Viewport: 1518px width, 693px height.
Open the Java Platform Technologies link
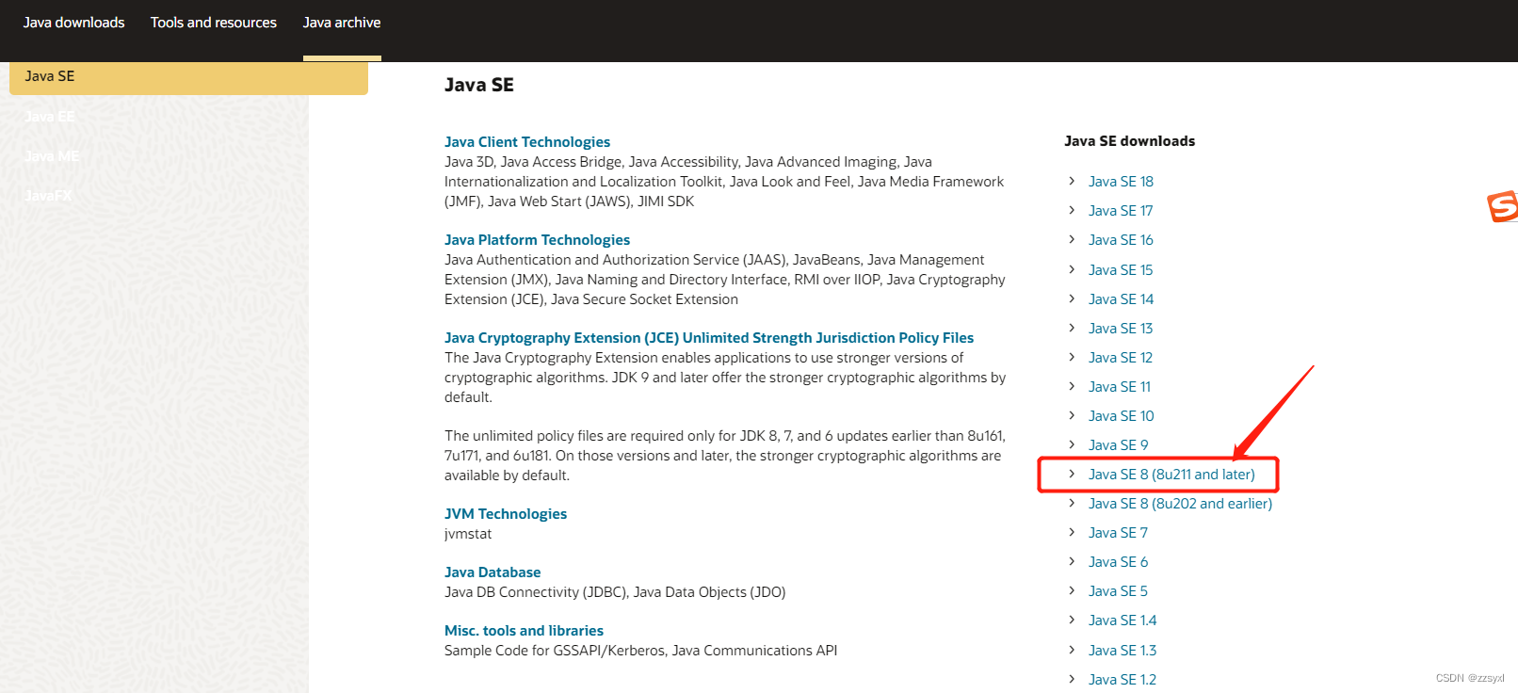pyautogui.click(x=537, y=240)
